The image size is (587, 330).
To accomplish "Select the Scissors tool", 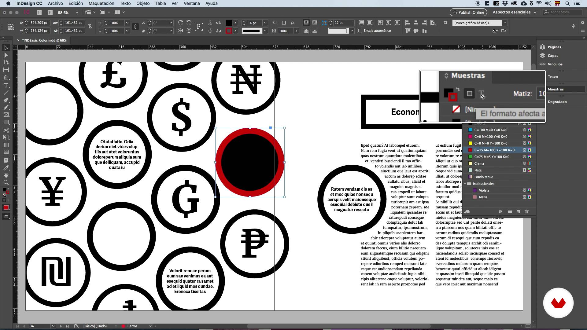I will coord(6,130).
